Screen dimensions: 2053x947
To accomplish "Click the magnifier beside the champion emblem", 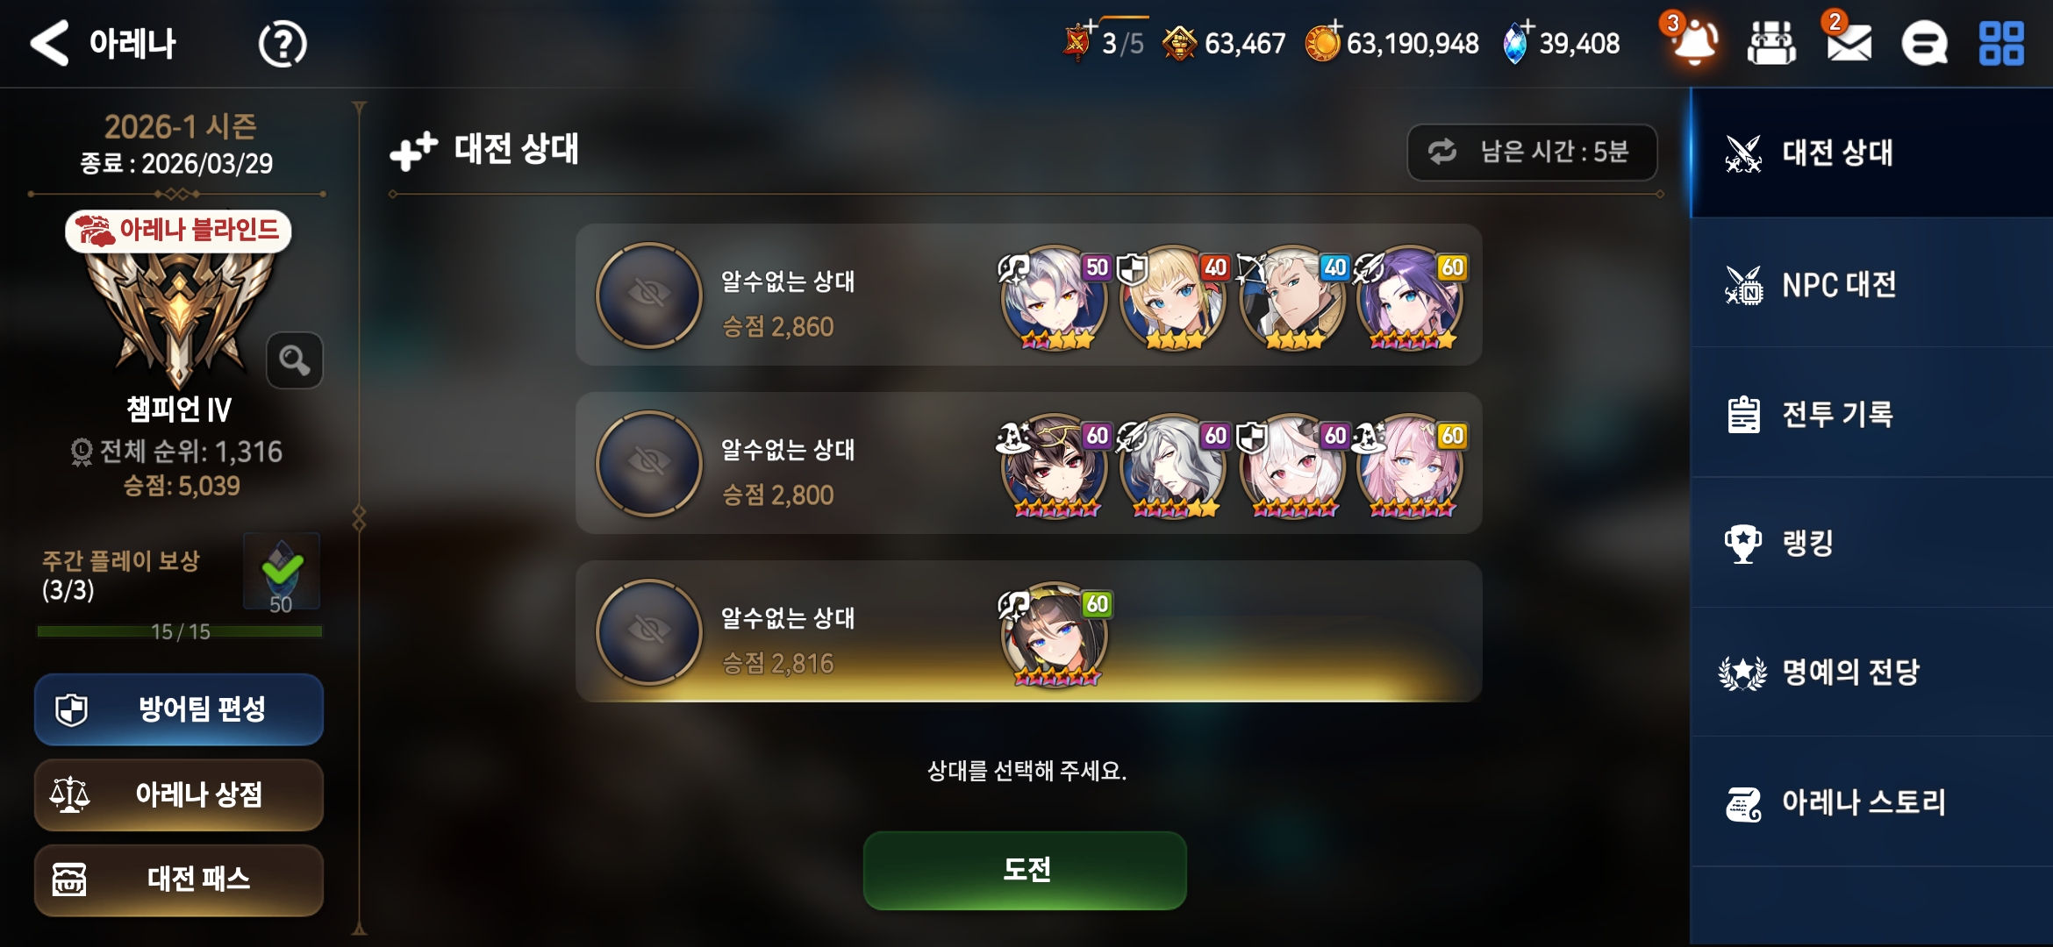I will (x=295, y=360).
